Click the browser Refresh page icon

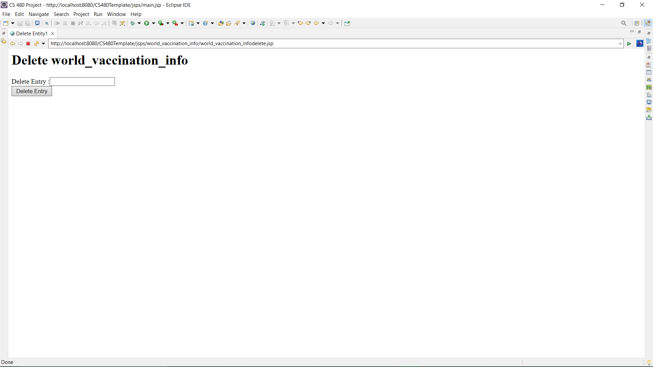[36, 43]
